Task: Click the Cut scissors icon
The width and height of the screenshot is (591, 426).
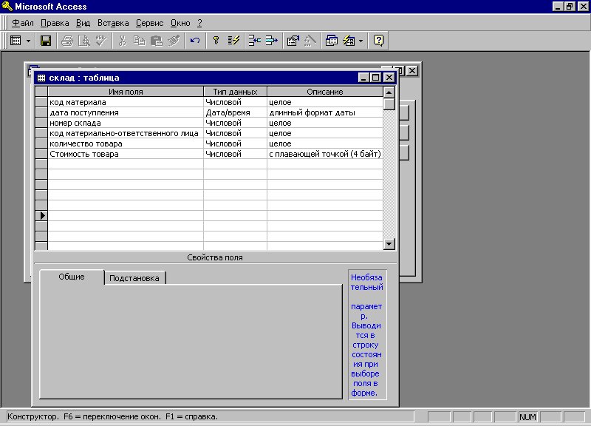Action: 122,41
